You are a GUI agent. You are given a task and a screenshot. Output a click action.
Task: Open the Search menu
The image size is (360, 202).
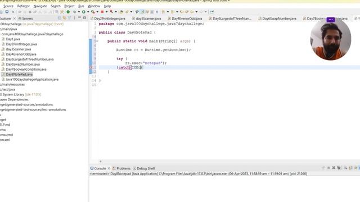(x=56, y=6)
